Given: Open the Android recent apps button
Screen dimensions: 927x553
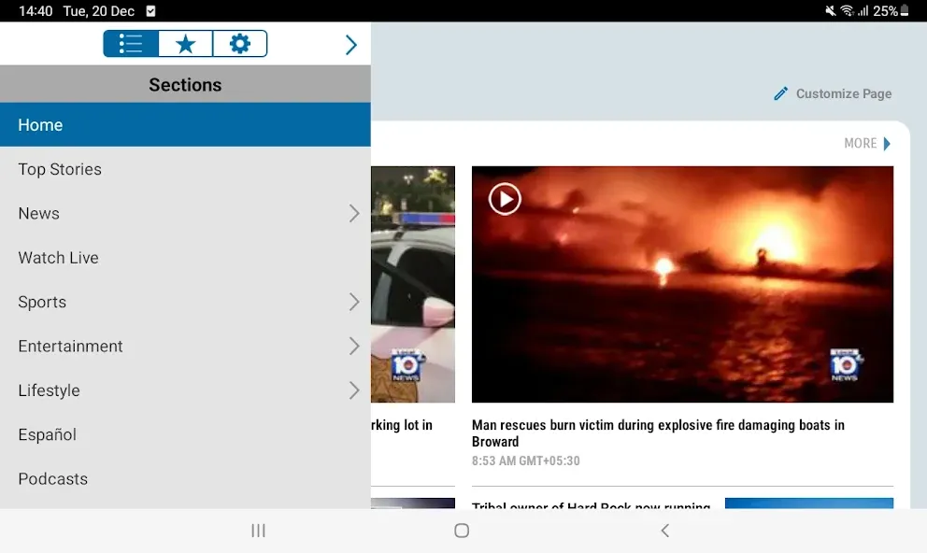Looking at the screenshot, I should (258, 531).
